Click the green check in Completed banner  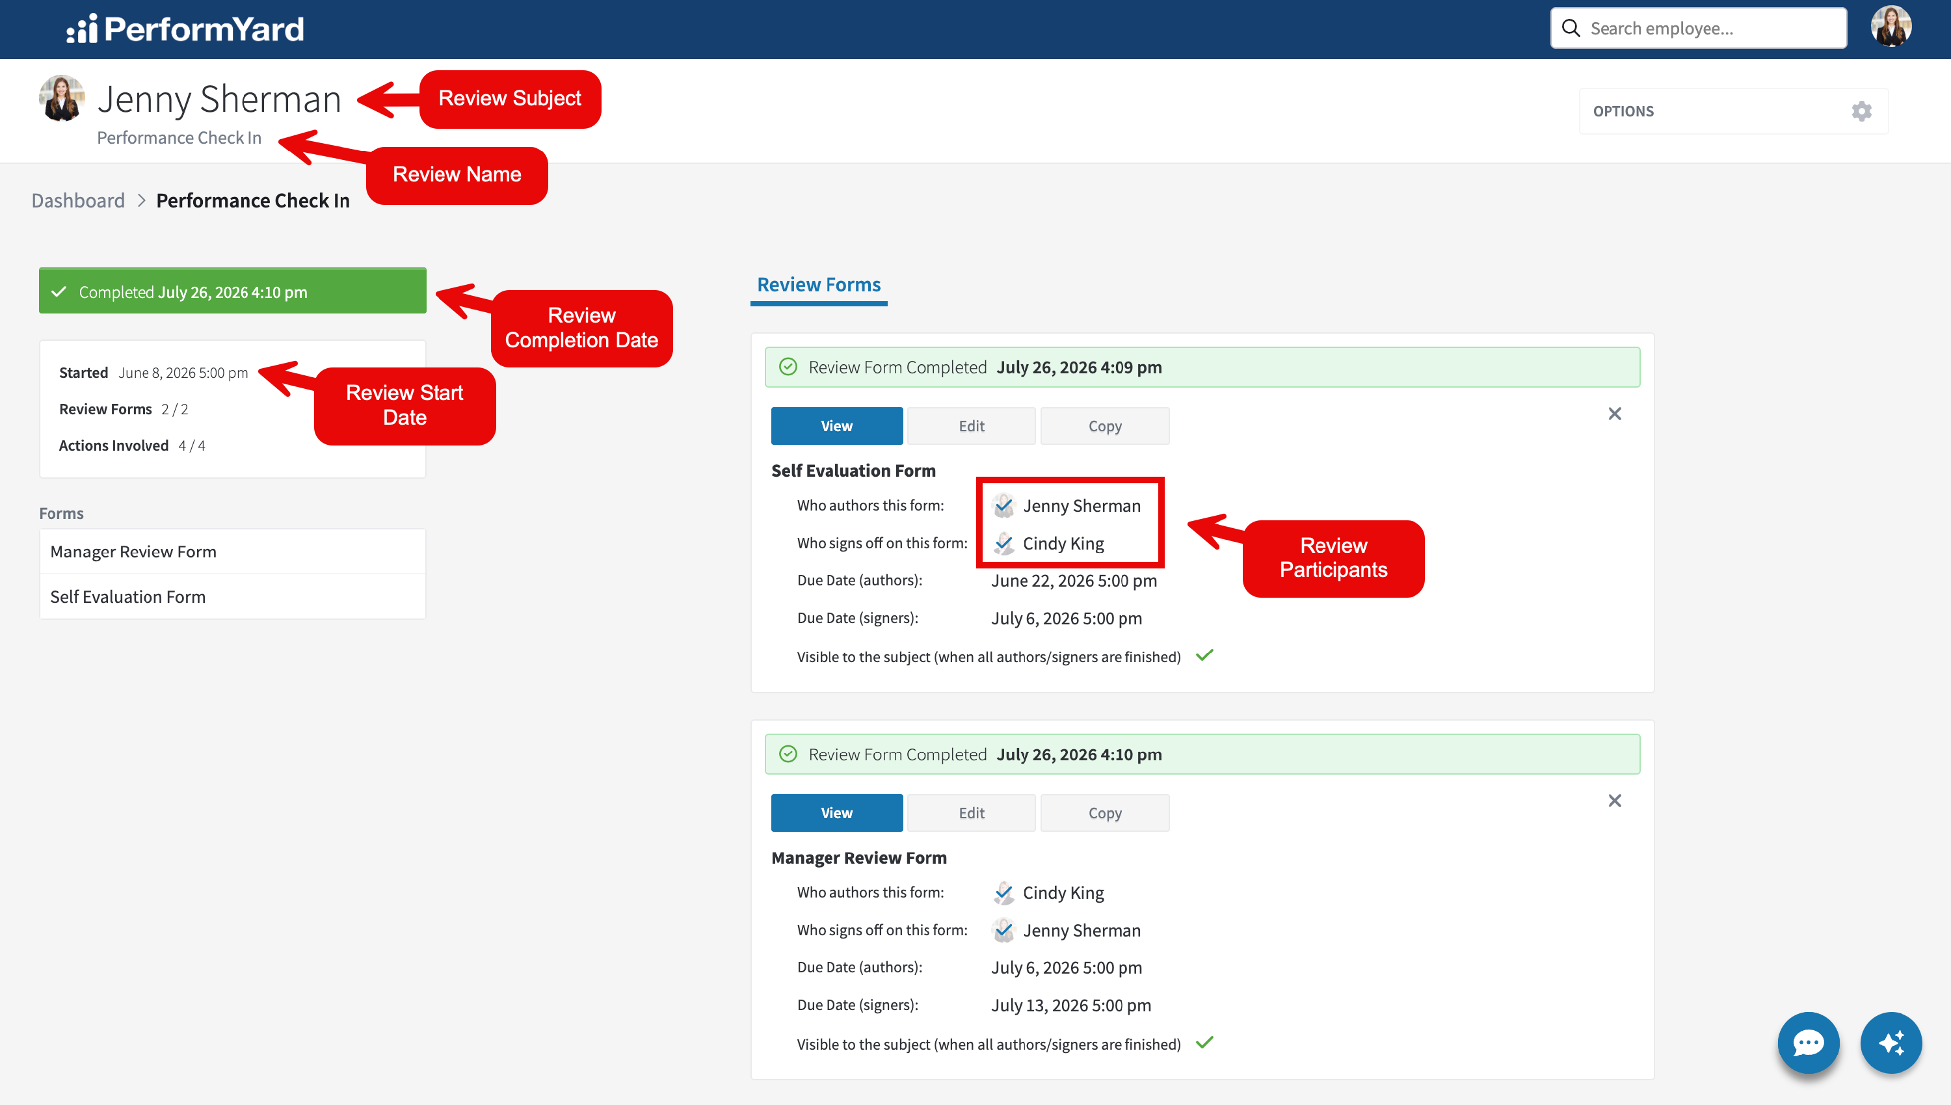coord(59,292)
